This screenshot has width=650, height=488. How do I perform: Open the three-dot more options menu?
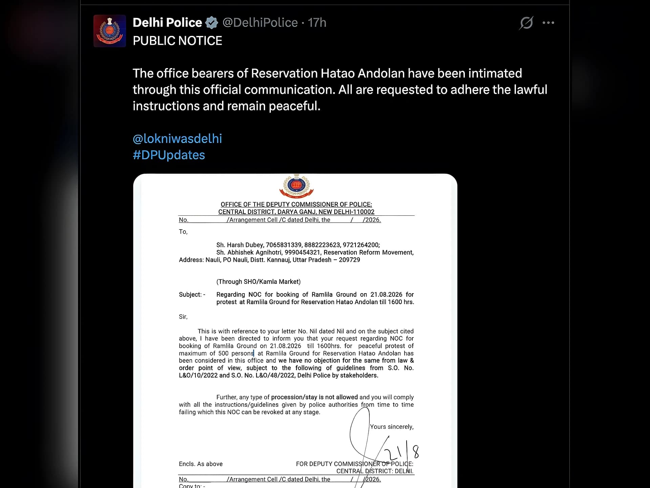click(548, 23)
